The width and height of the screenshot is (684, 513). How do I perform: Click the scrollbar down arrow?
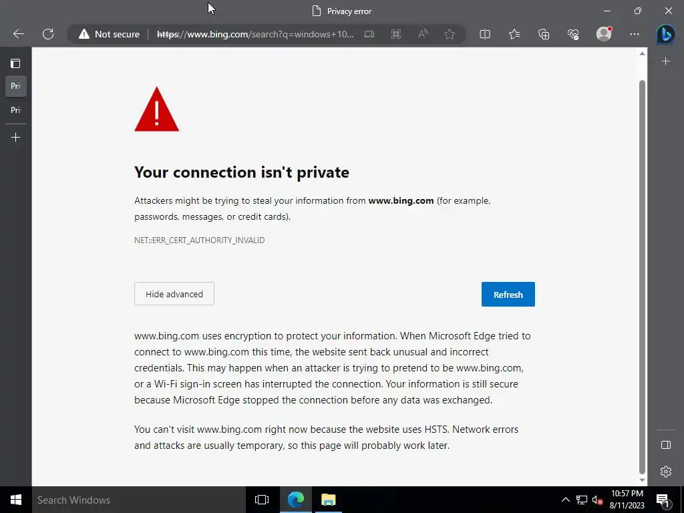(642, 480)
